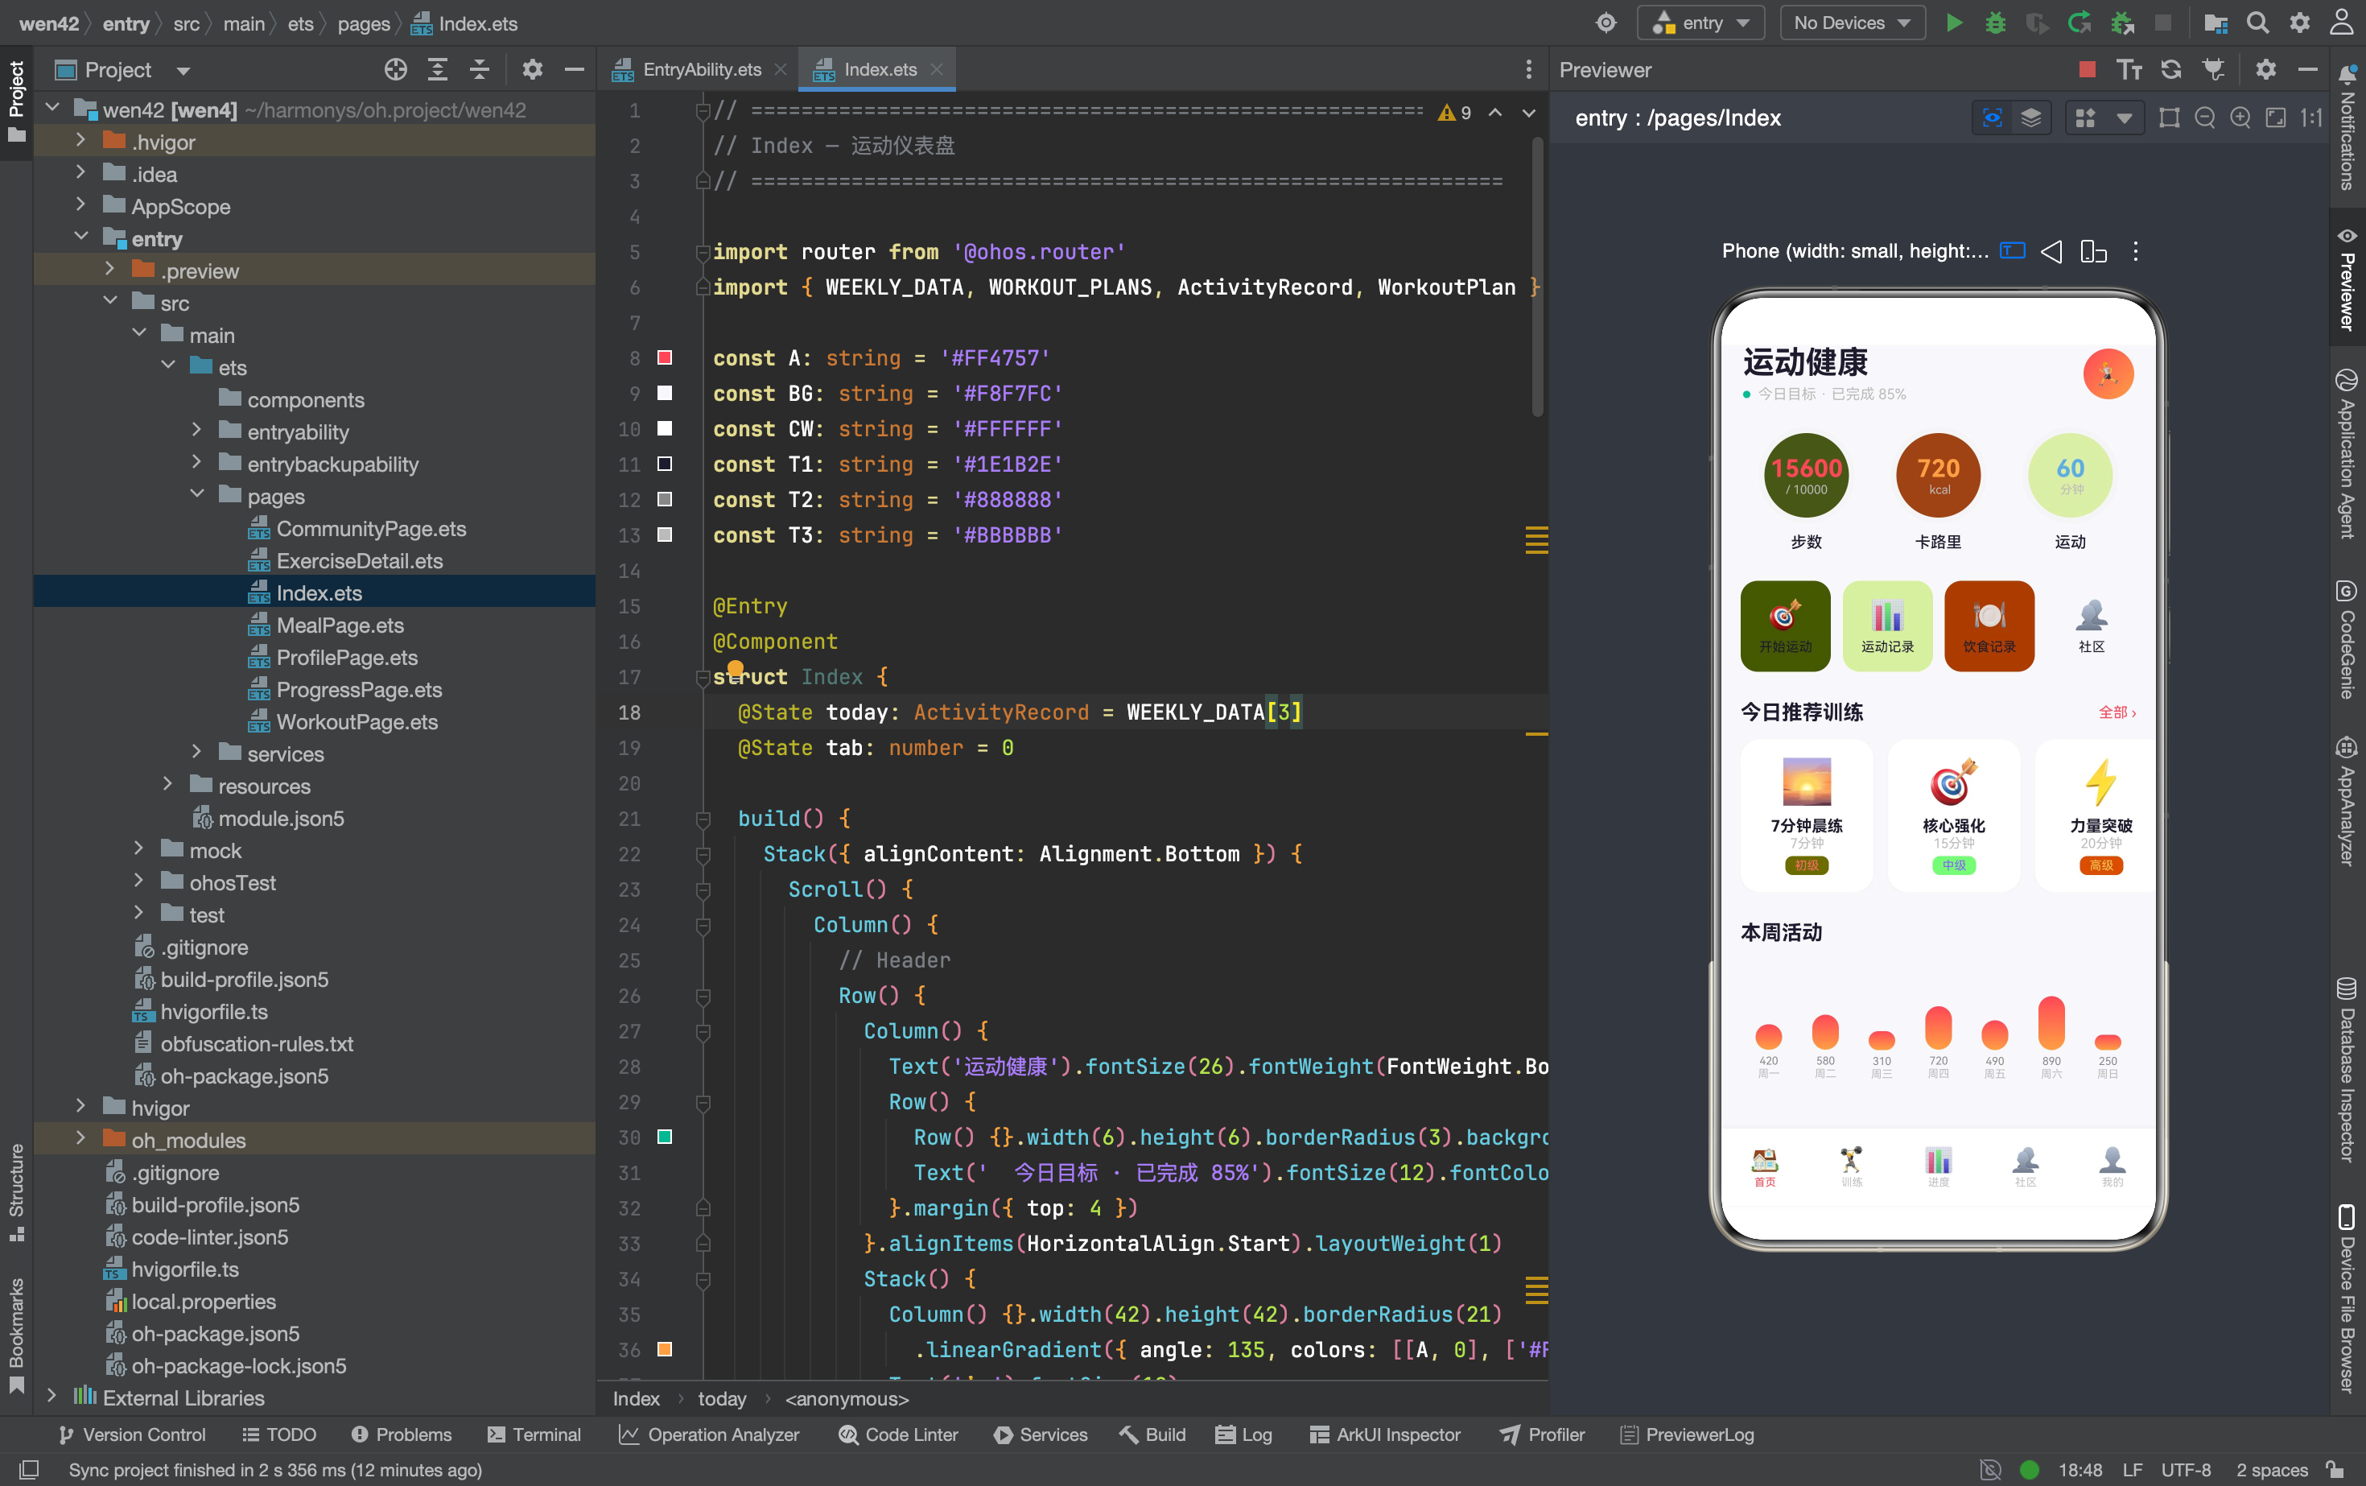Open the PreviewerLog tab

1687,1434
